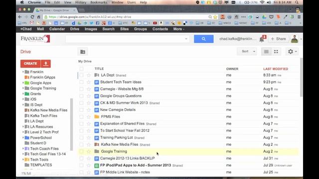This screenshot has width=319, height=179.
Task: Click the upload arrow button
Action: pyautogui.click(x=46, y=64)
